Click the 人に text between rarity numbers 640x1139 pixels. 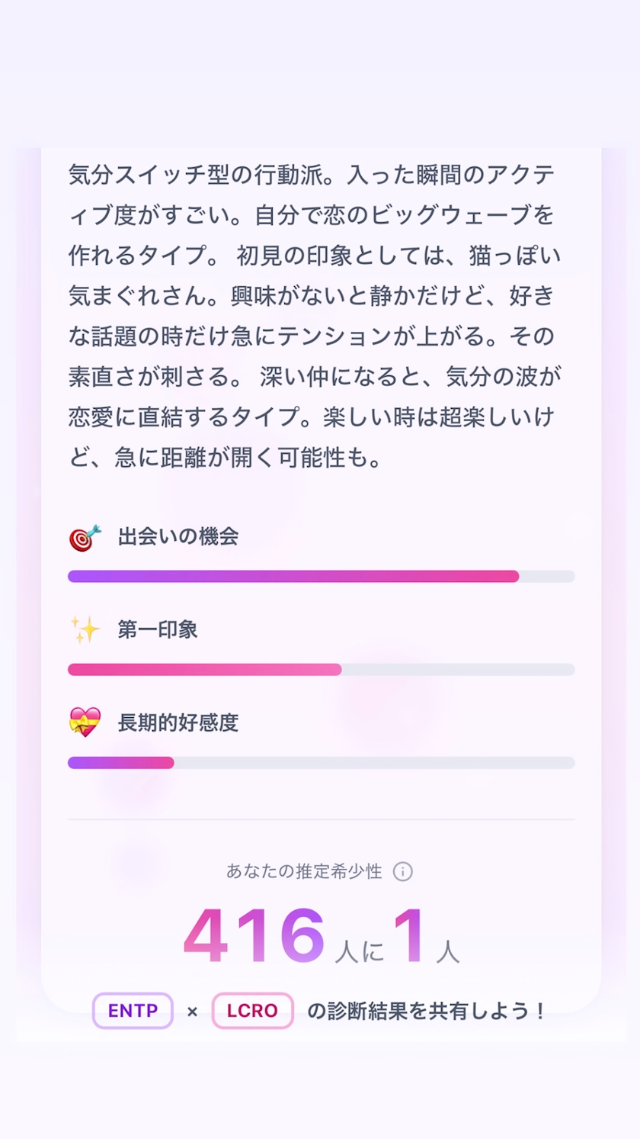(359, 951)
